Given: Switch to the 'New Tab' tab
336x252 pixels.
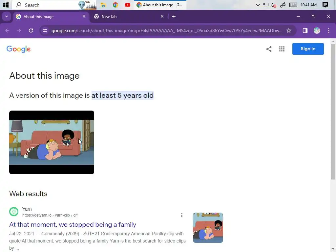Looking at the screenshot, I should pos(129,17).
